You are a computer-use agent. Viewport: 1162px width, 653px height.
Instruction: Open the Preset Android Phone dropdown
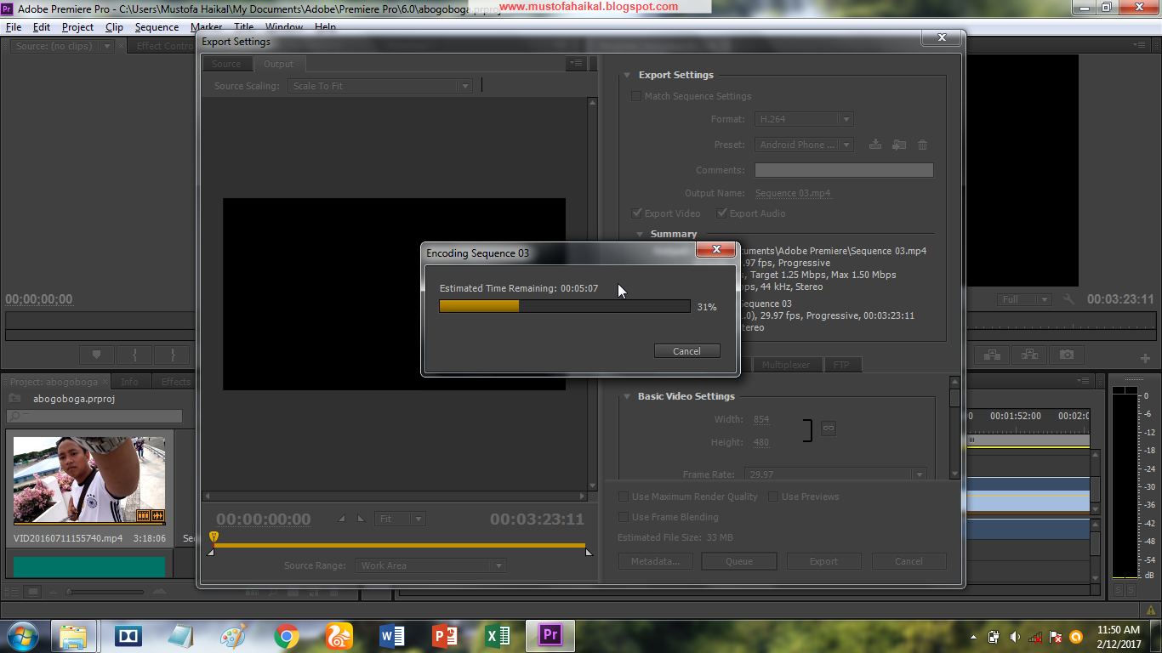(x=804, y=145)
